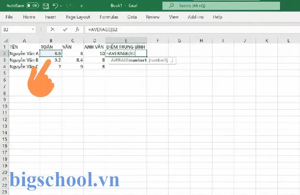Click the ĐIỂM TRUNG BÌNH header cell
Screen dimensions: 300x195
coord(126,47)
